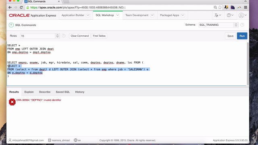Click the editor vertical scrollbar
This screenshot has width=258, height=145.
(x=248, y=63)
